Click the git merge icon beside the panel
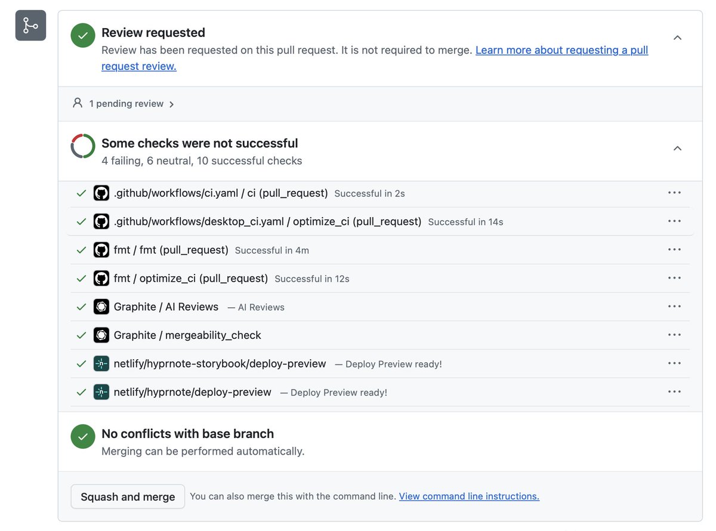 pos(30,26)
